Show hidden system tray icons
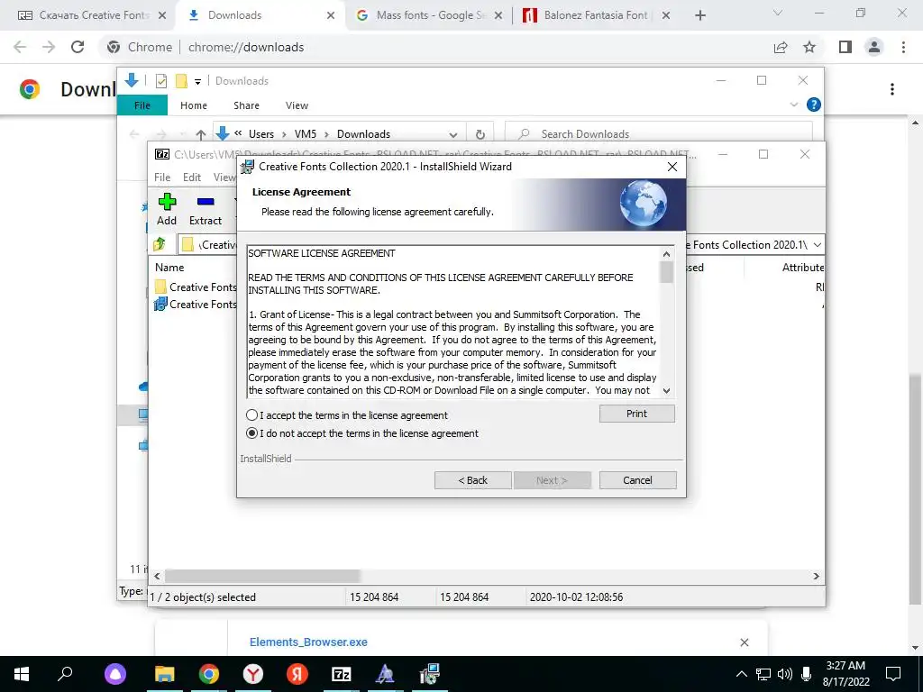Image resolution: width=923 pixels, height=692 pixels. 742,674
